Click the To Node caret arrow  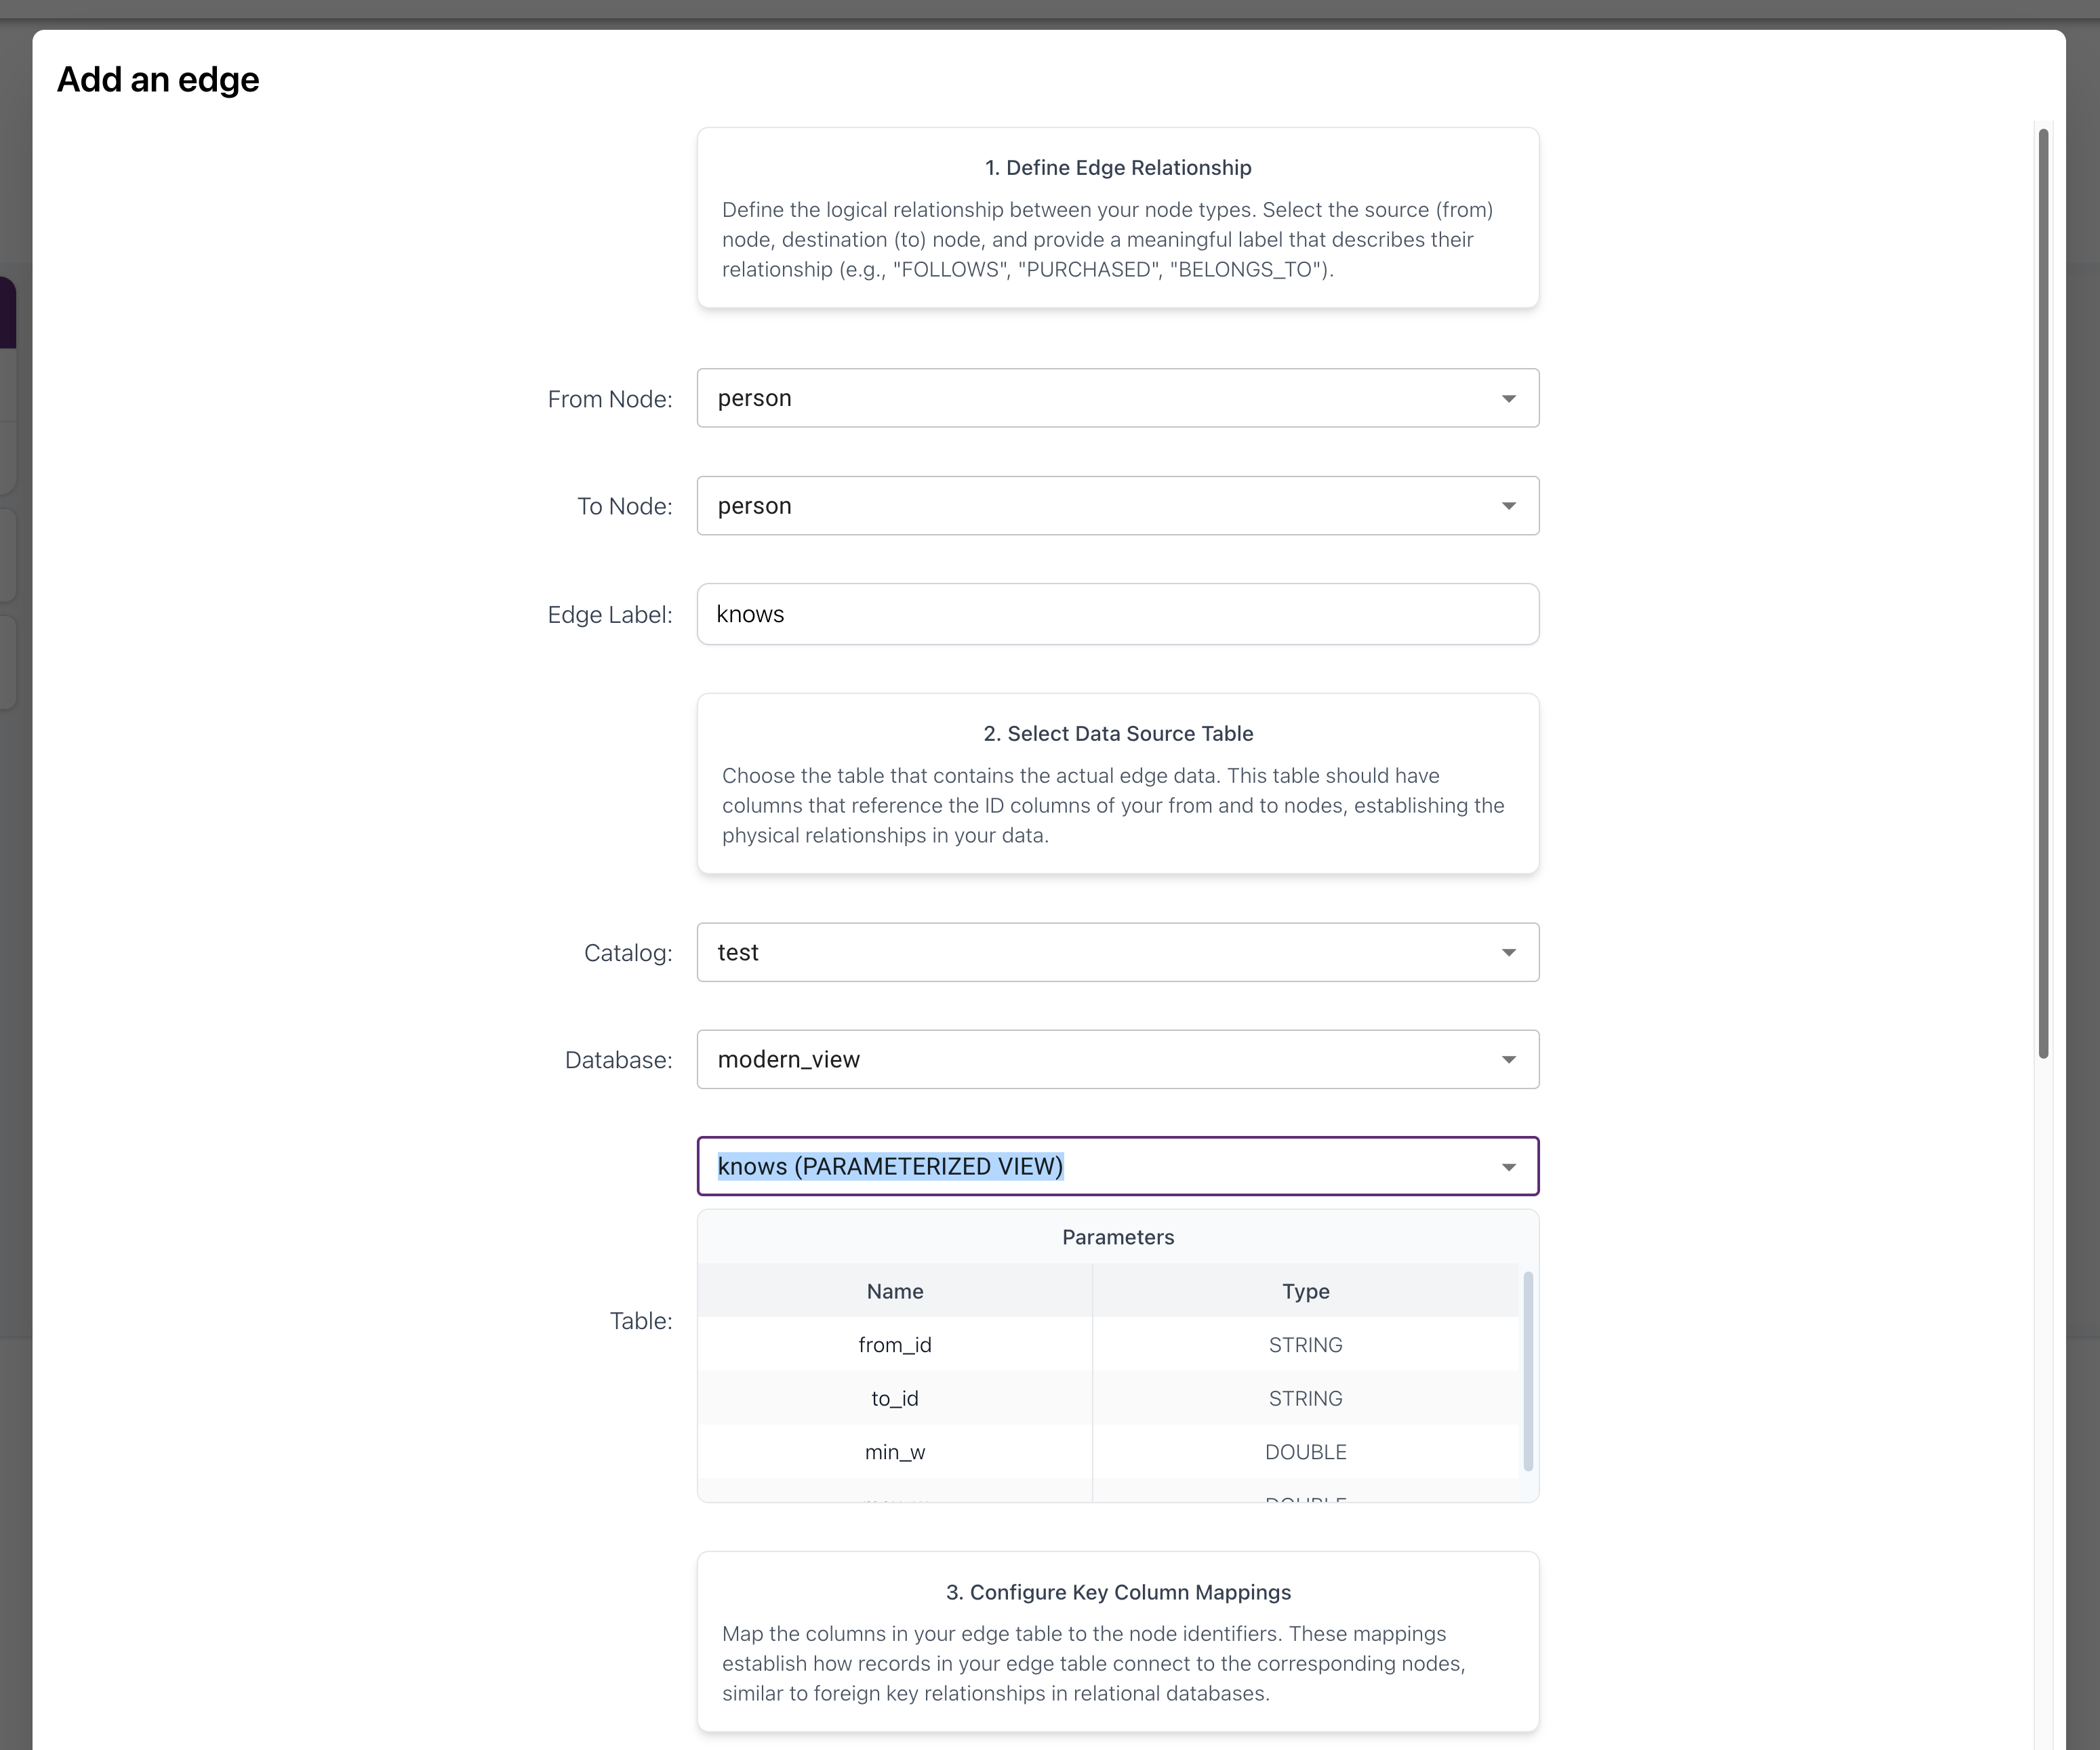(x=1509, y=506)
